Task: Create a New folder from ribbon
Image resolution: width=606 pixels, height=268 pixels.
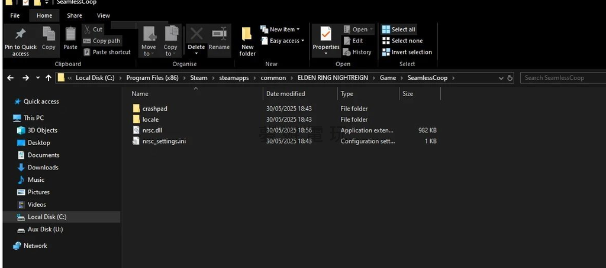Action: [x=247, y=35]
